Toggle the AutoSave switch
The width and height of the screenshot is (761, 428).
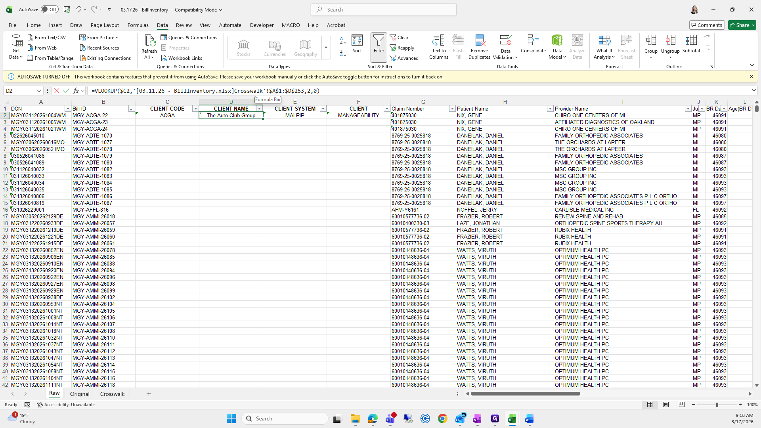coord(50,10)
